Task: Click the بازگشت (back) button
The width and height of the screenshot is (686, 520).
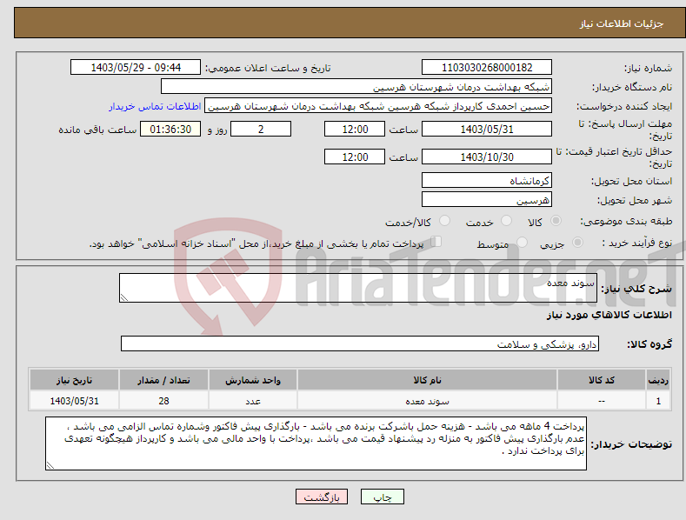Action: (322, 497)
